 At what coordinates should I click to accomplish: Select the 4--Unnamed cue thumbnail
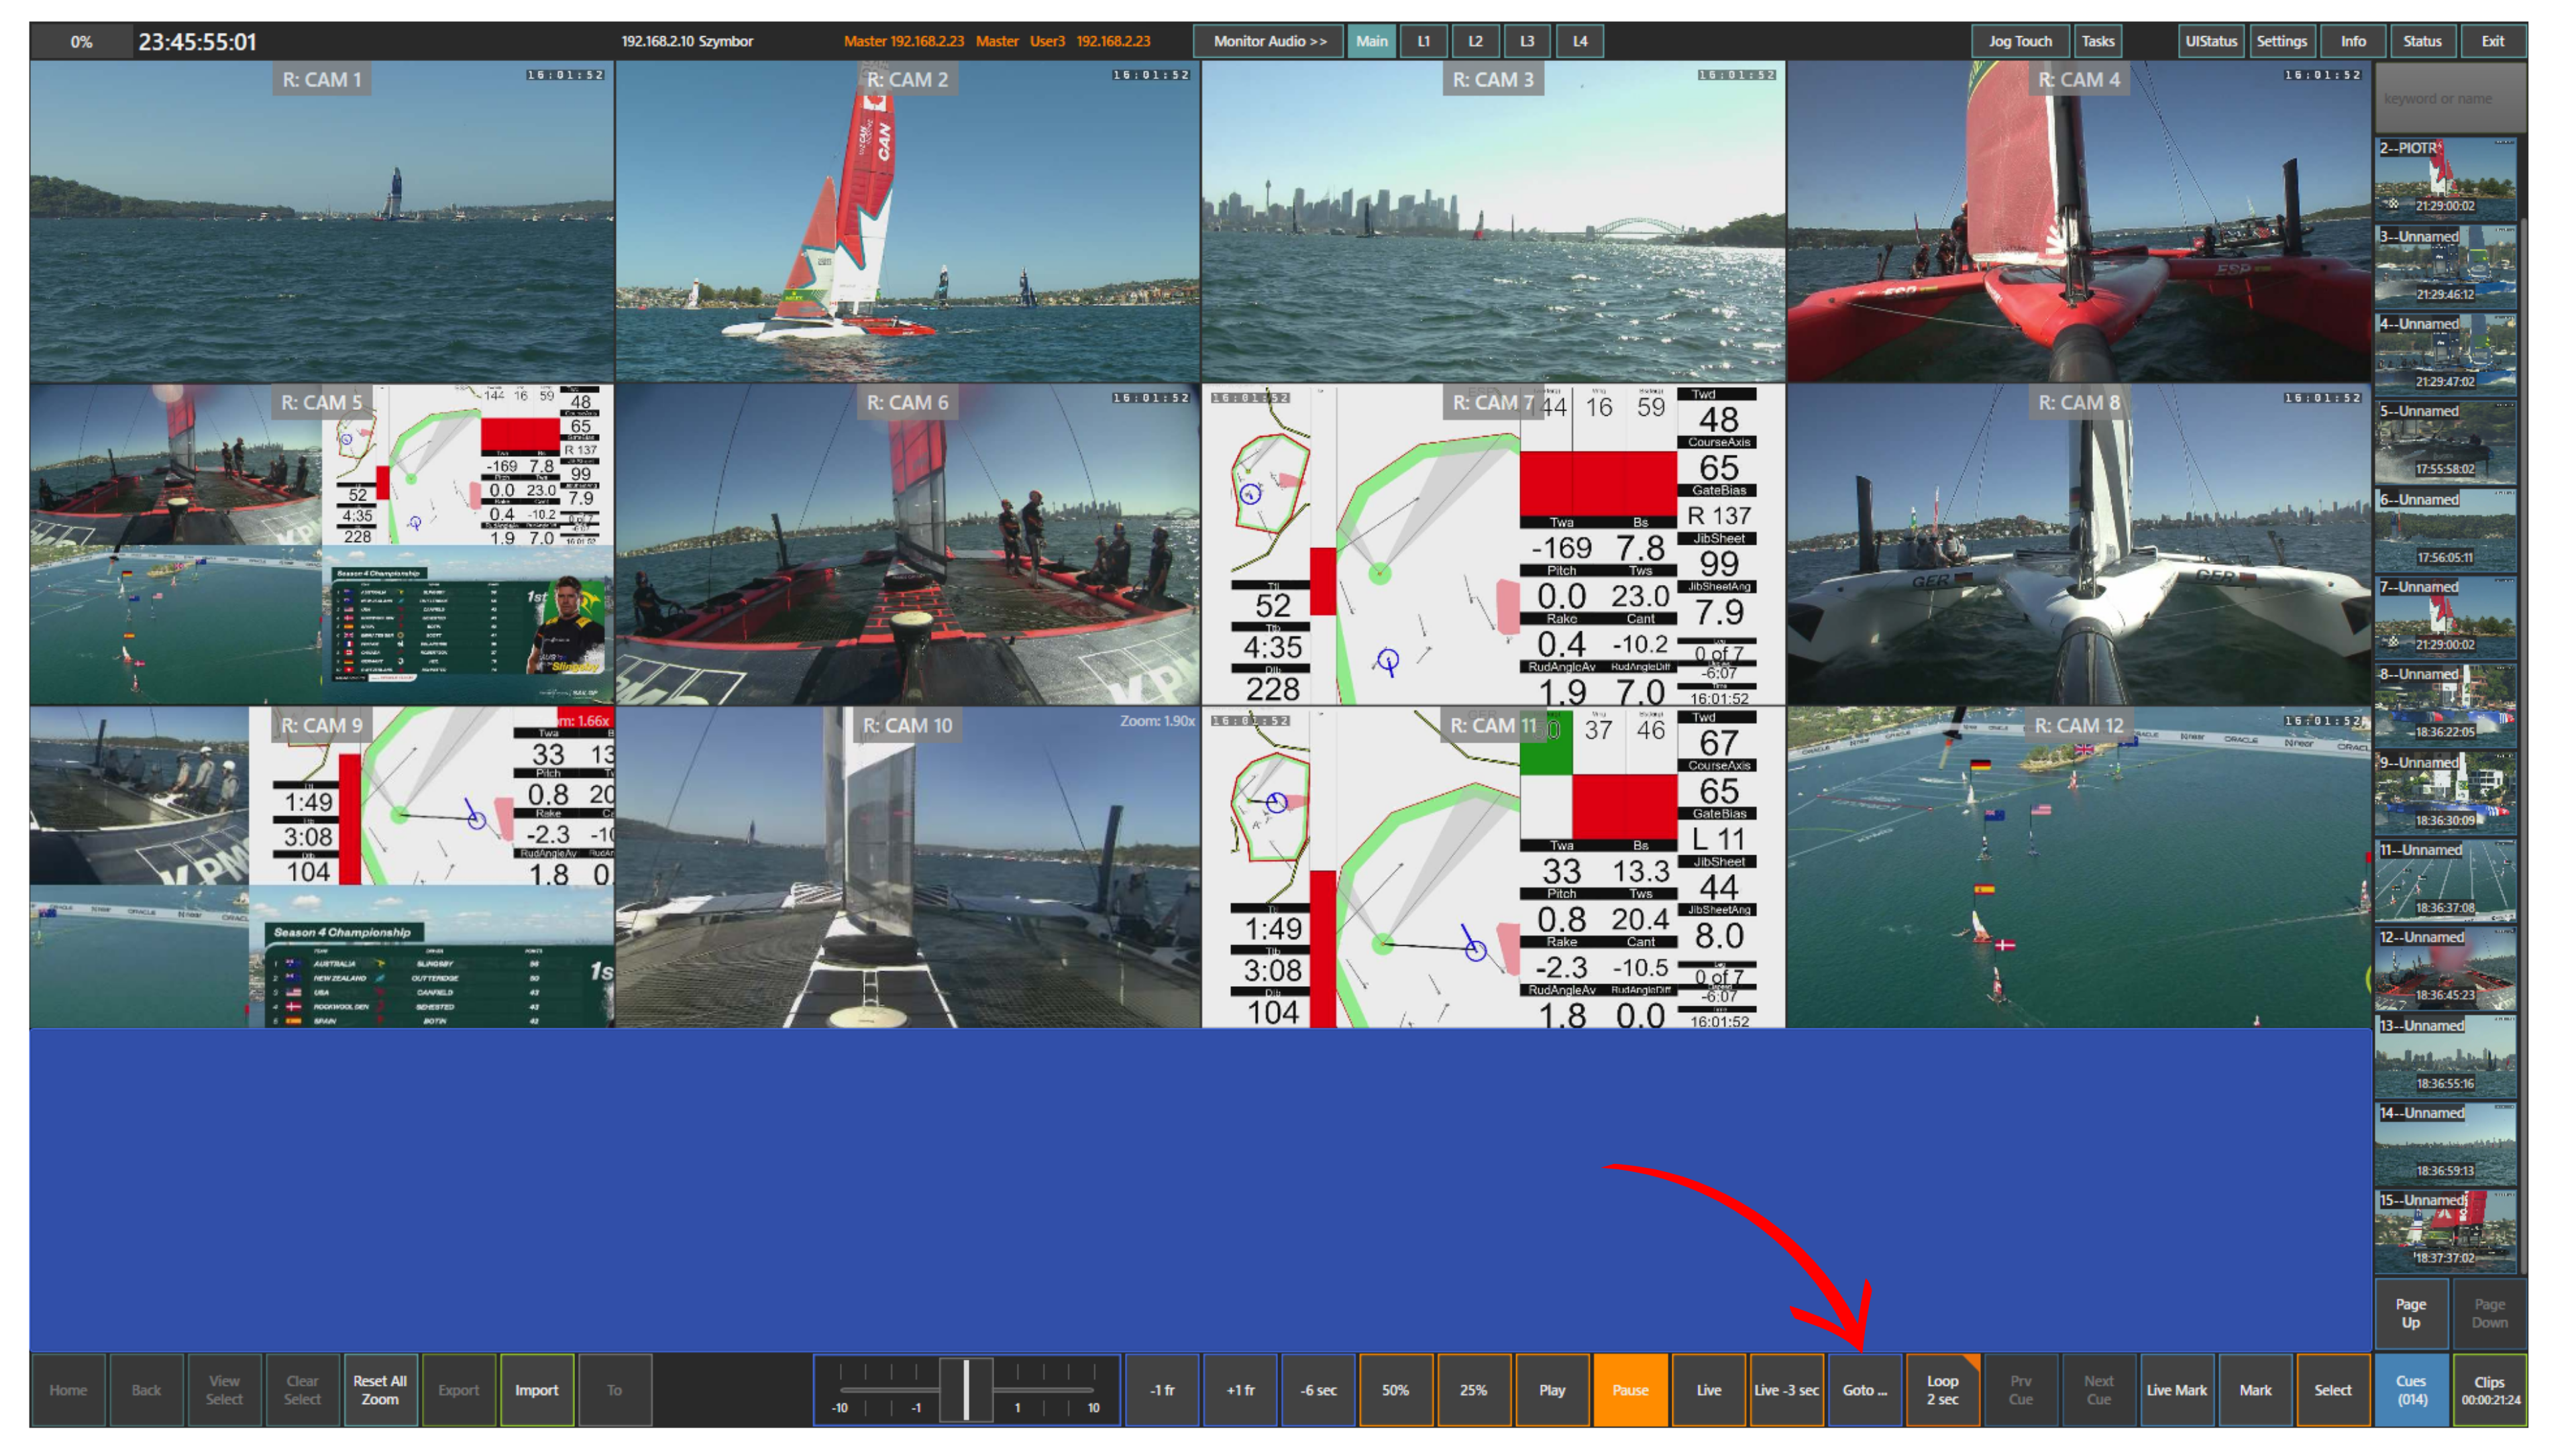[2445, 353]
